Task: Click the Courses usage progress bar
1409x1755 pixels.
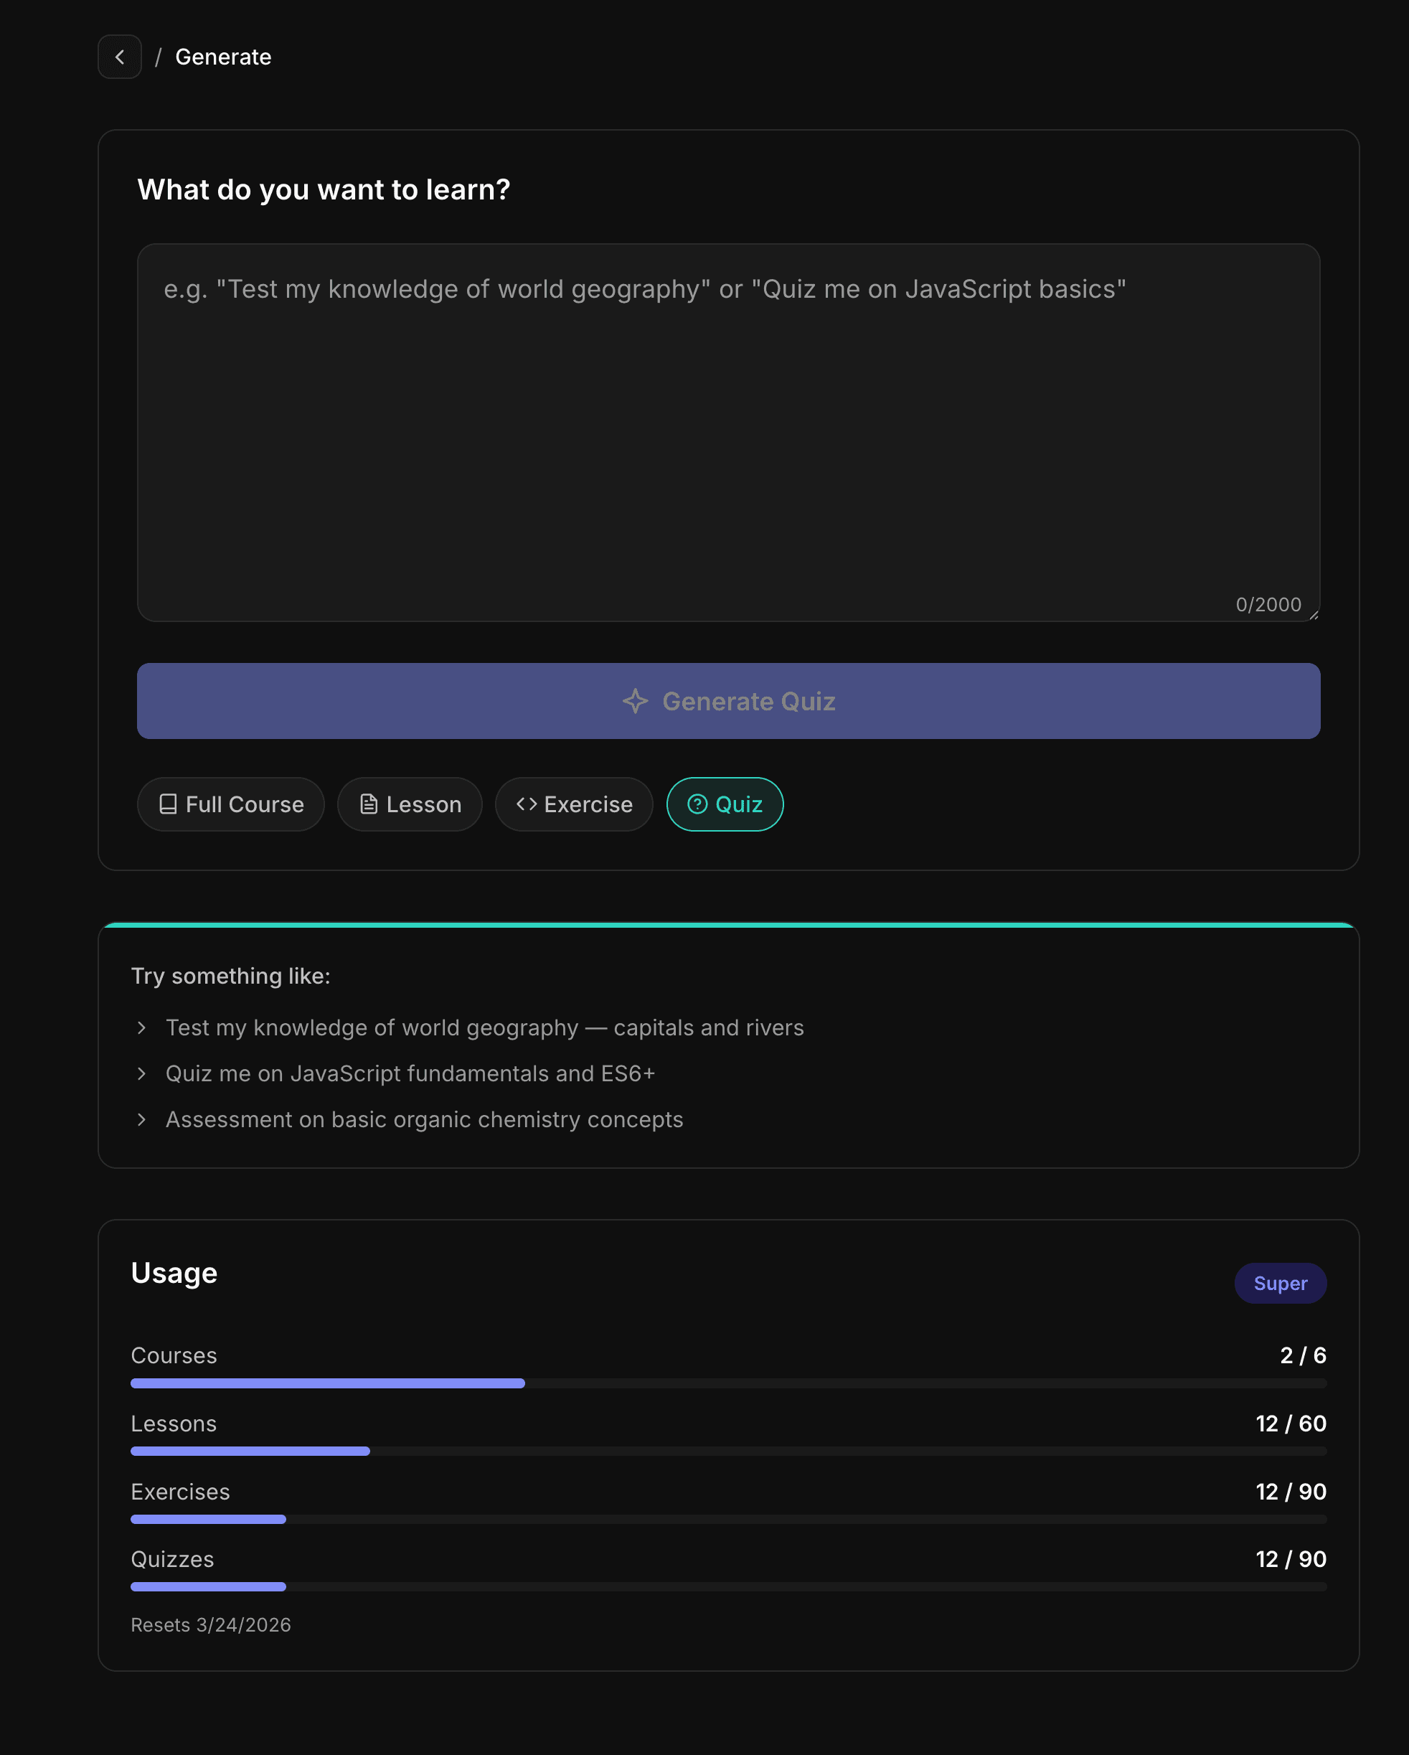Action: tap(728, 1383)
